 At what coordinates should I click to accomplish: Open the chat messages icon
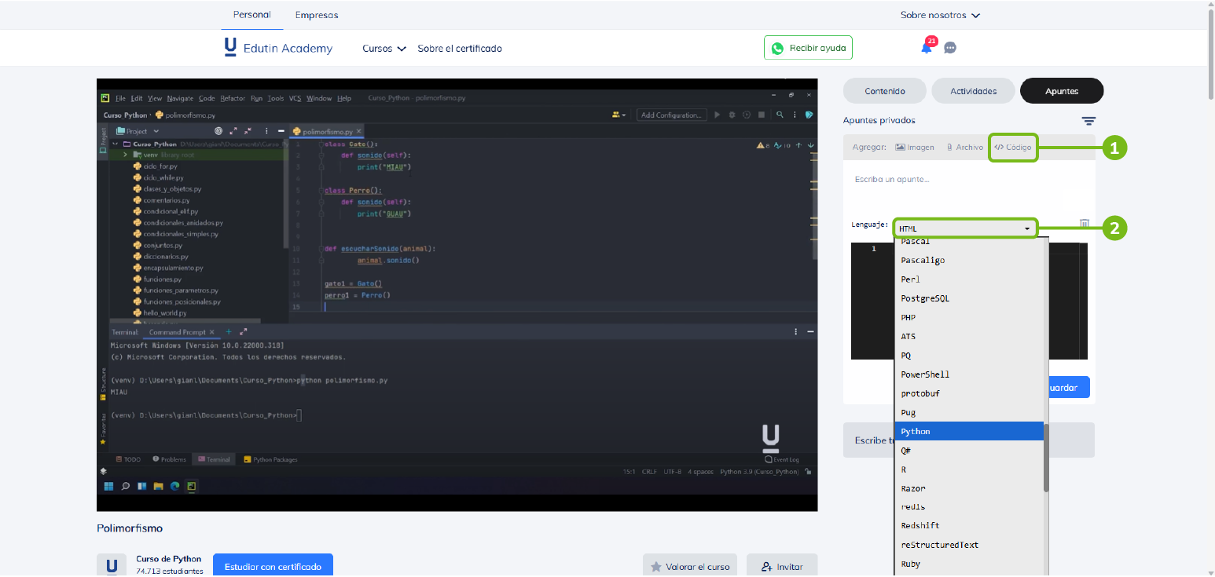click(950, 48)
